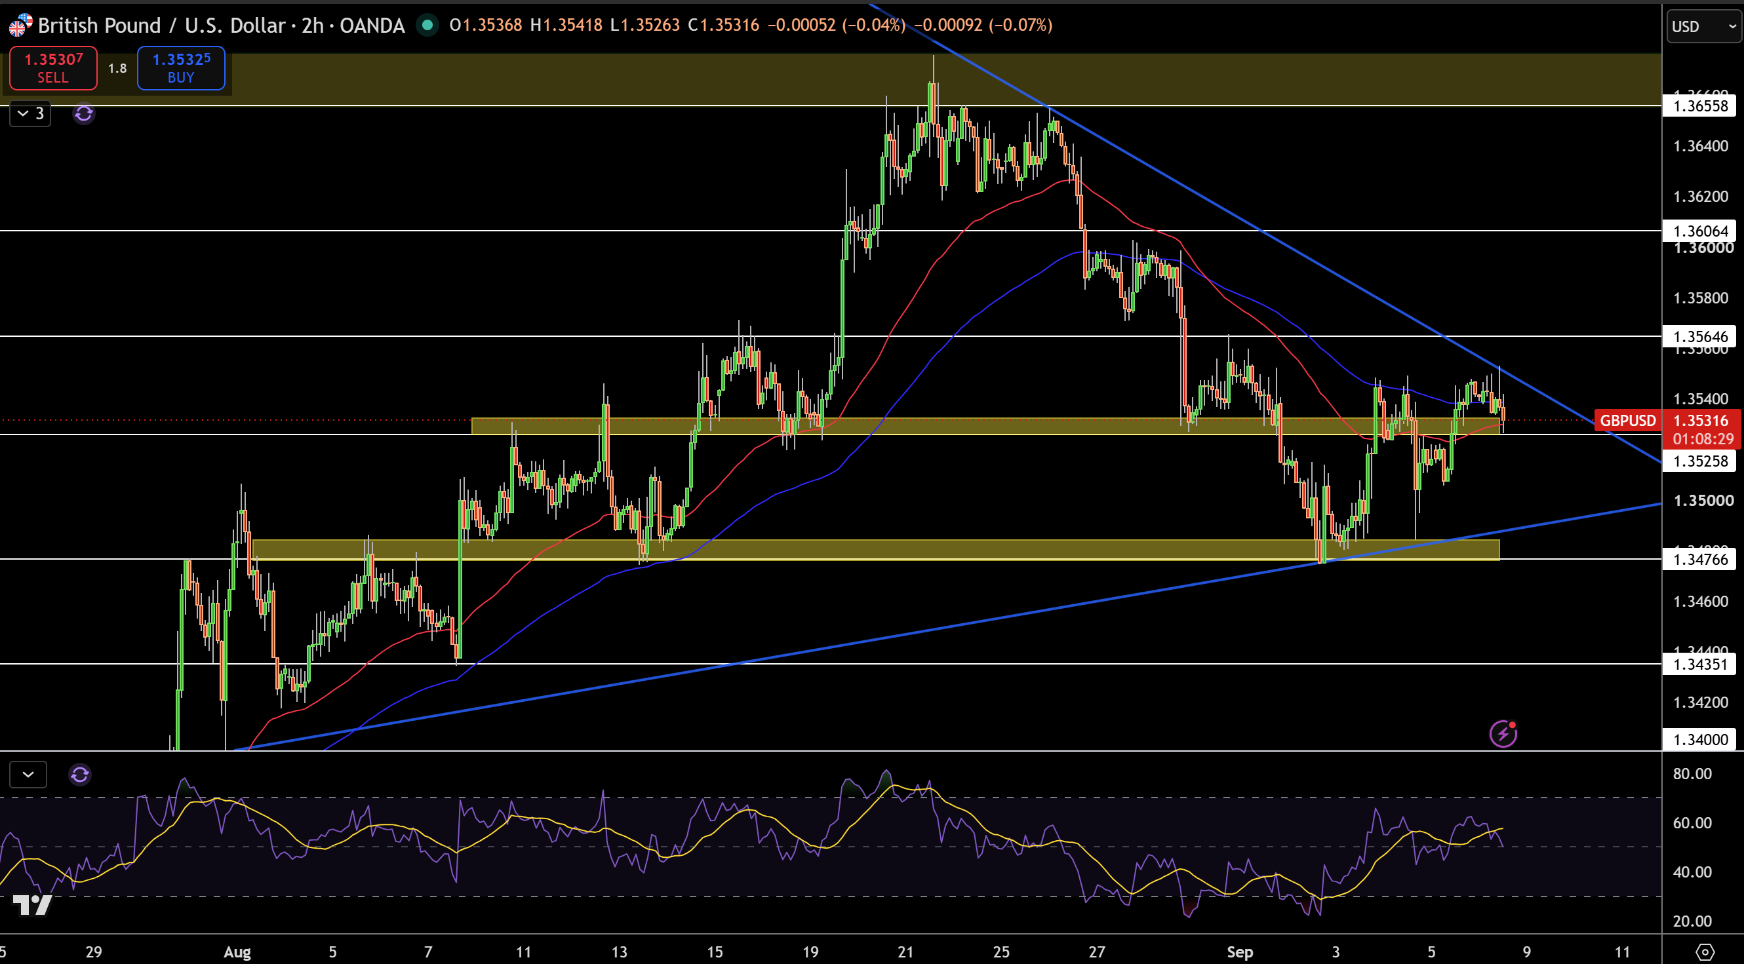
Task: Click the GBPUSD price label tag
Action: pos(1627,421)
